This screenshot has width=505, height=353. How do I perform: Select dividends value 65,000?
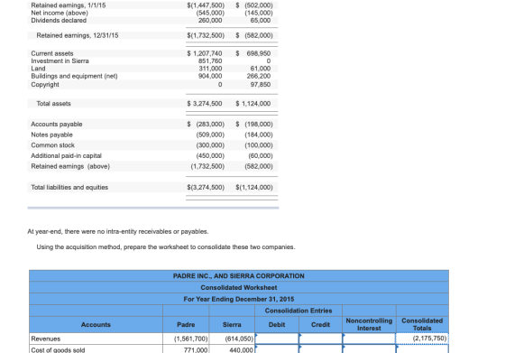point(261,20)
